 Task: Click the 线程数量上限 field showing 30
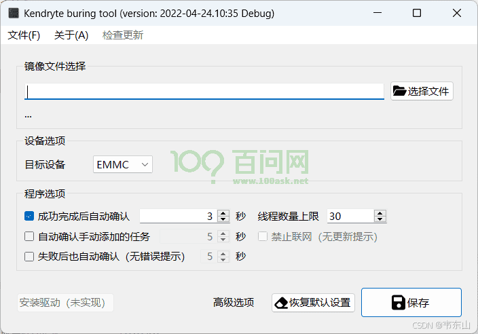click(350, 217)
